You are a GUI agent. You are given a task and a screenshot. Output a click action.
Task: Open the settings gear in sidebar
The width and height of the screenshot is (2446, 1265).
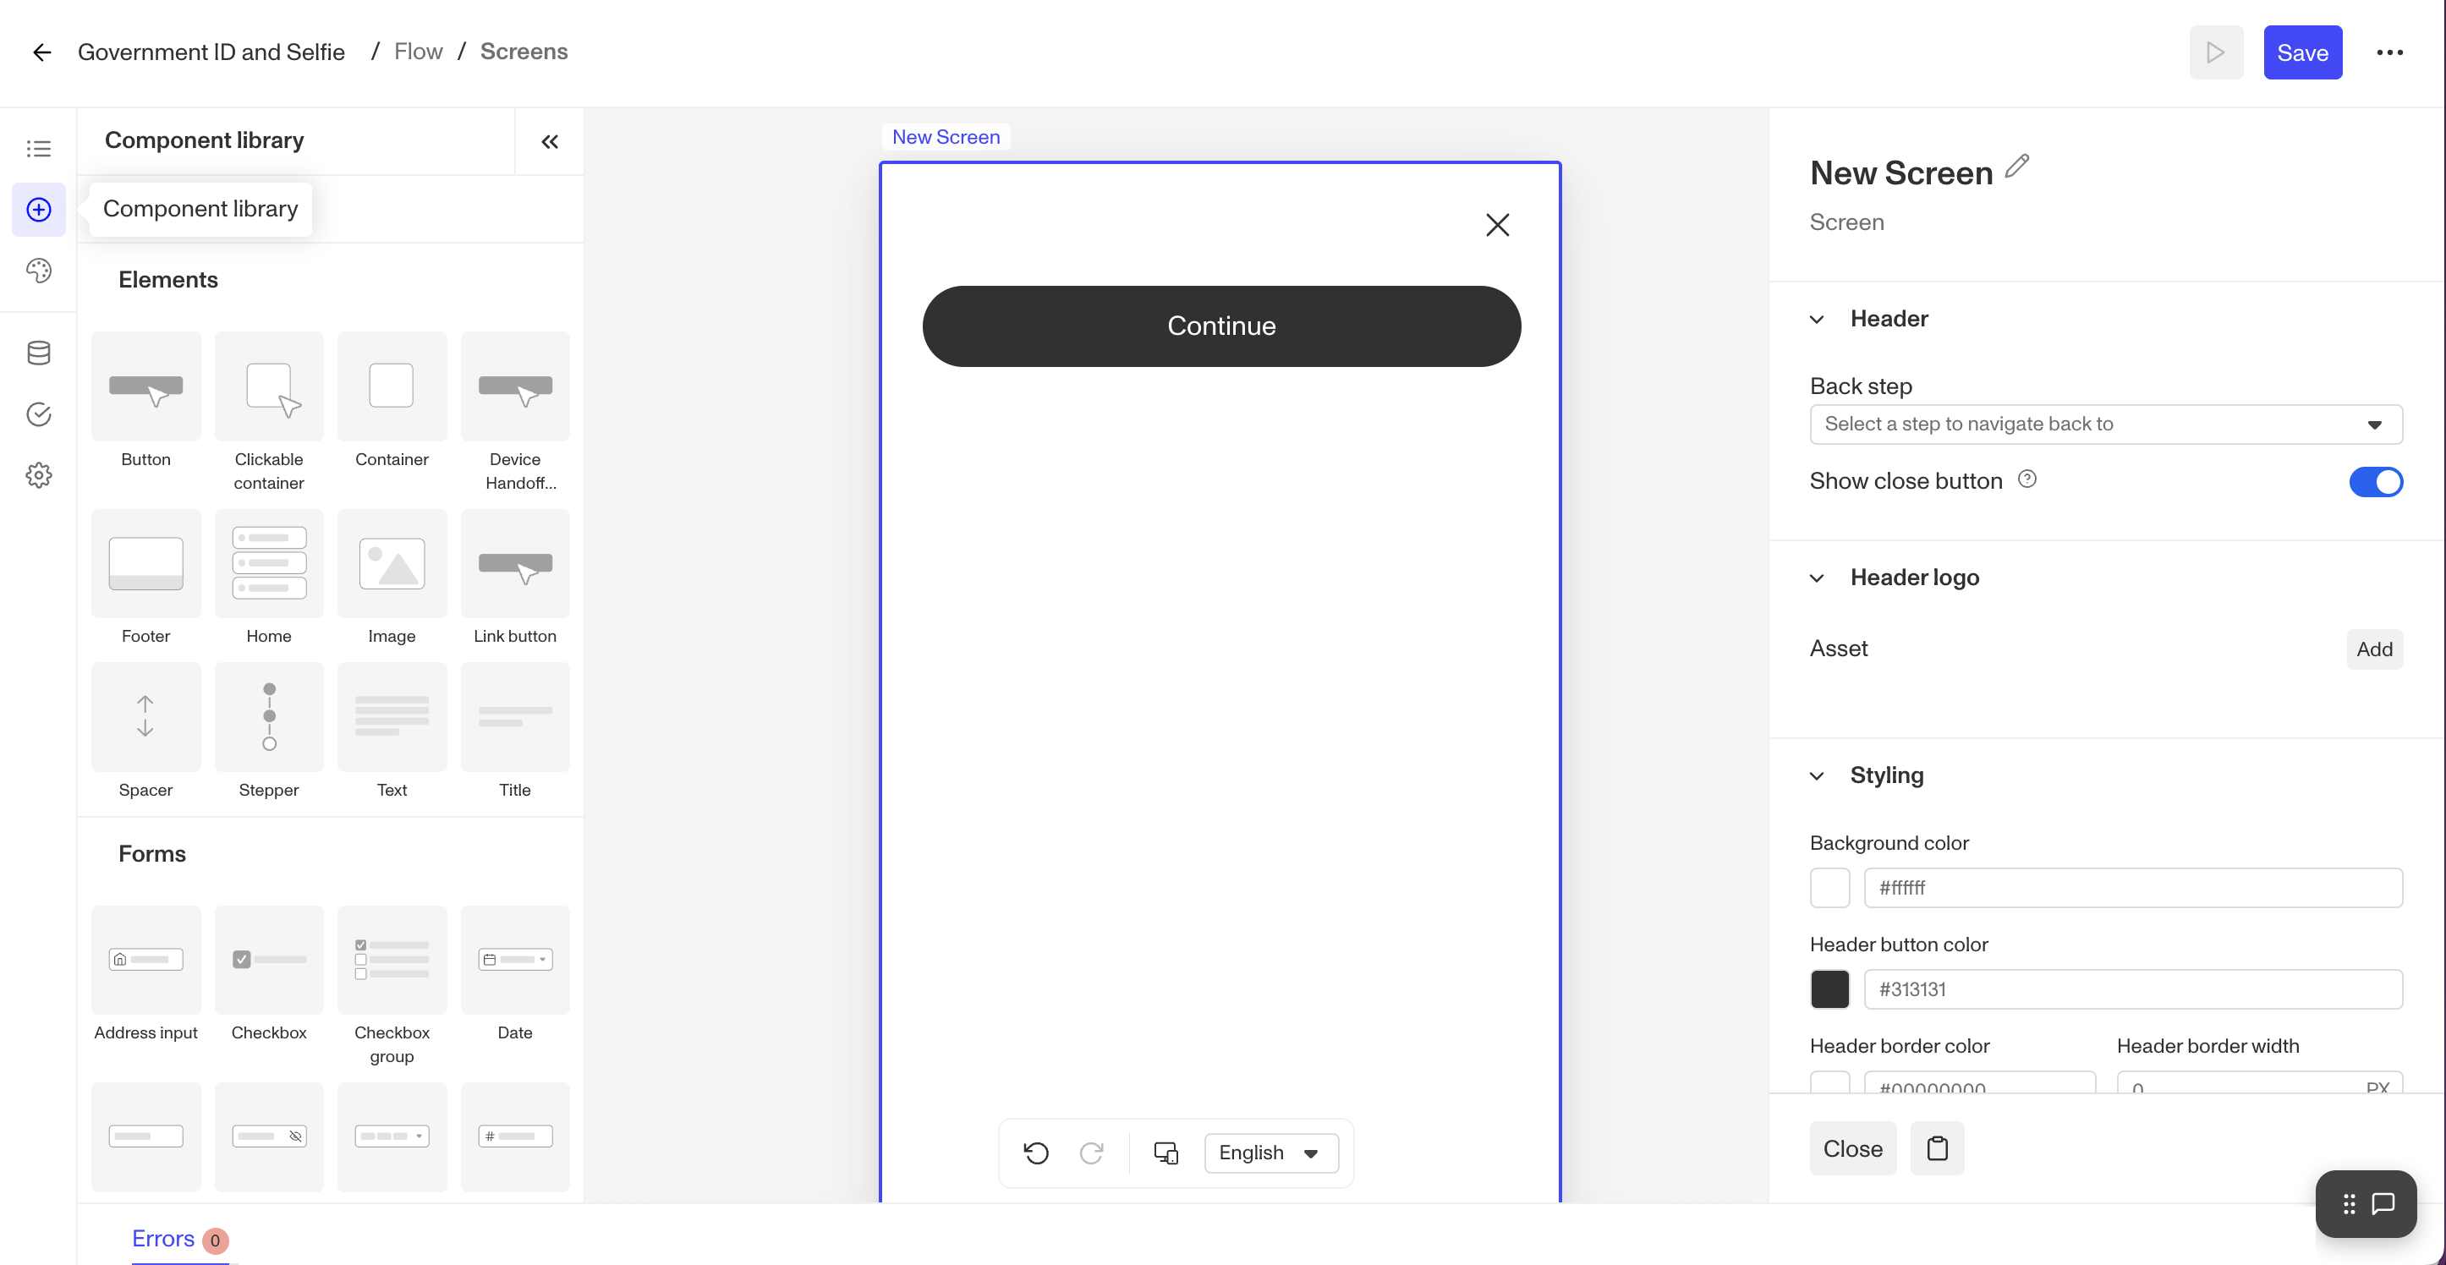39,474
